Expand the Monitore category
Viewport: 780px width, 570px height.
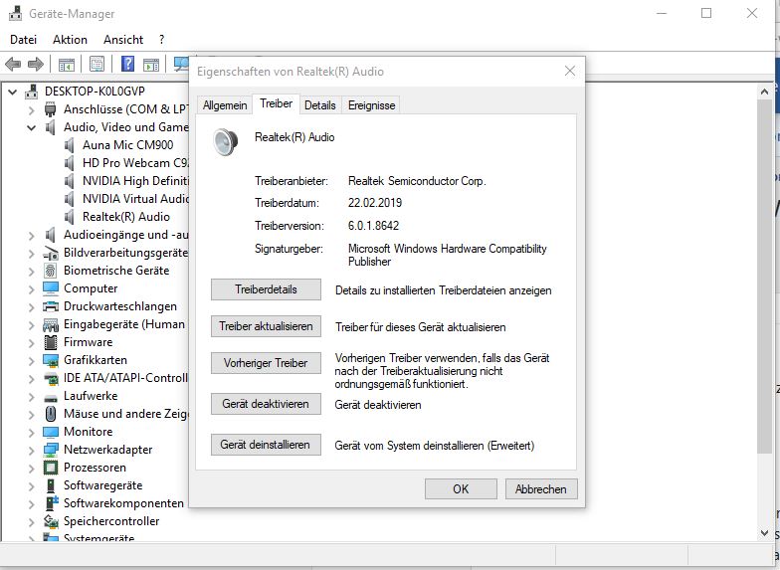point(32,432)
